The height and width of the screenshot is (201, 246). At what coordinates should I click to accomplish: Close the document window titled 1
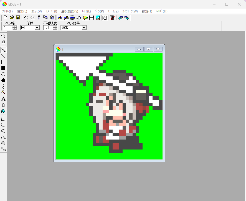pos(158,49)
